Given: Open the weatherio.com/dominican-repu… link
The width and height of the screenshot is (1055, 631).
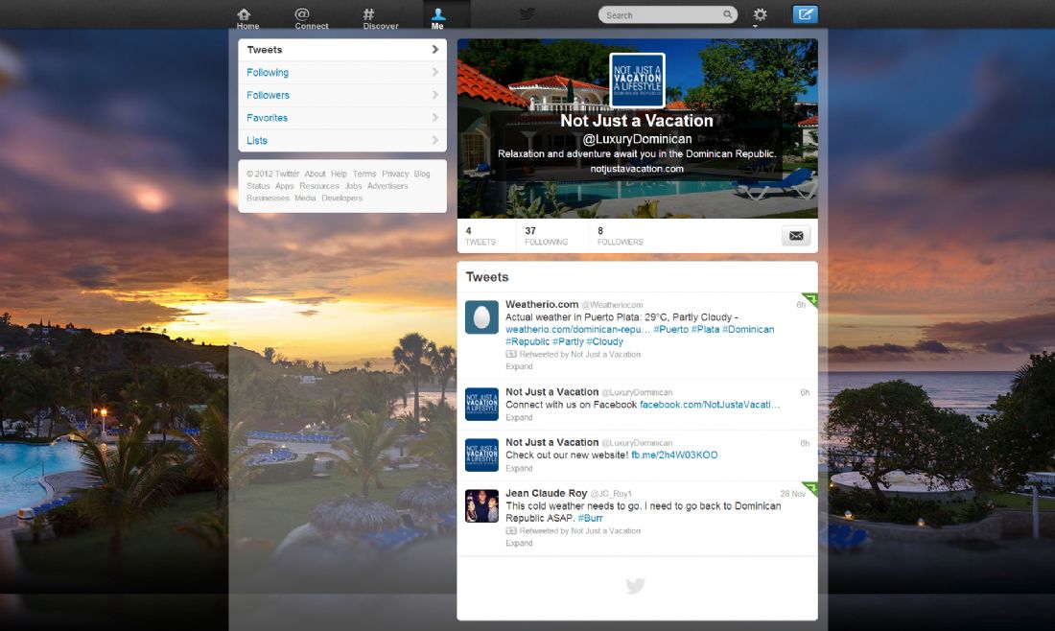Looking at the screenshot, I should [577, 330].
